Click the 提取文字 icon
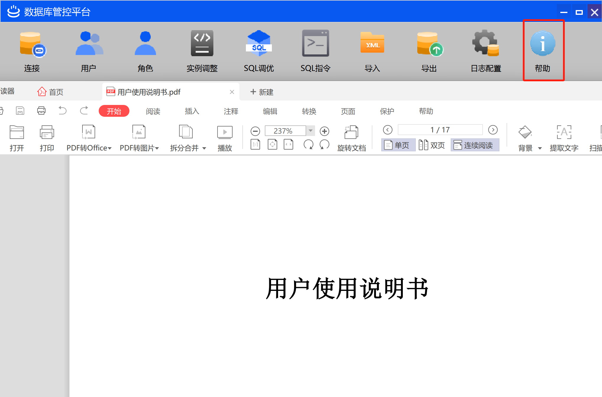 pos(564,132)
